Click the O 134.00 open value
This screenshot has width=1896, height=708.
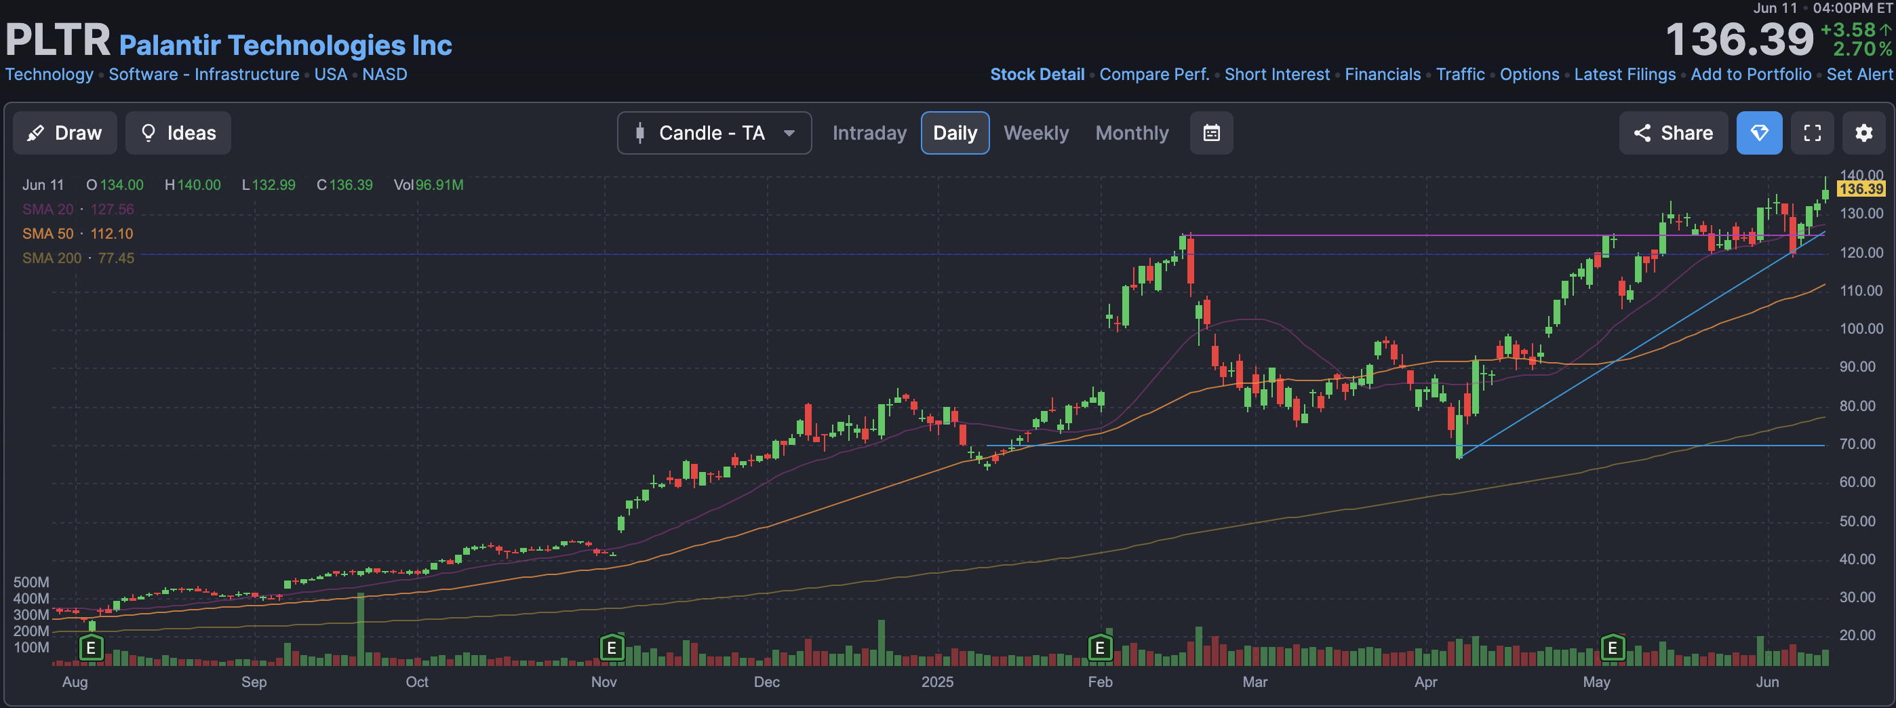pyautogui.click(x=115, y=184)
